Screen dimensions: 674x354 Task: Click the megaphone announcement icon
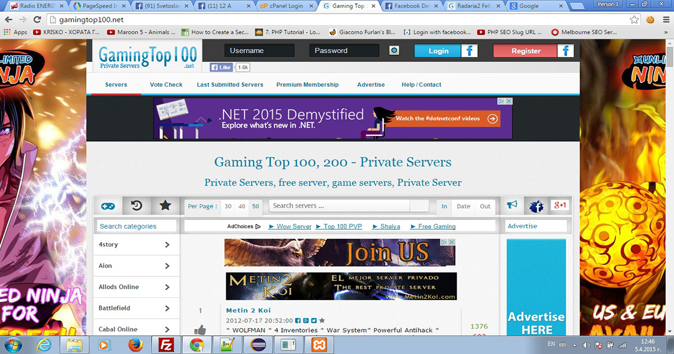pyautogui.click(x=513, y=206)
